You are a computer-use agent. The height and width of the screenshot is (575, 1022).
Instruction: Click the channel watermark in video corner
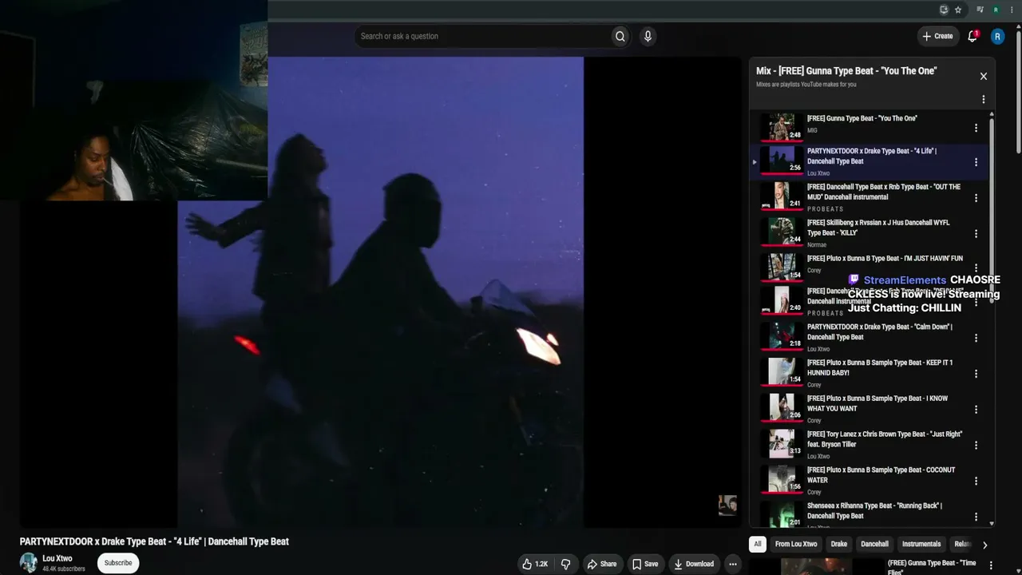tap(727, 506)
